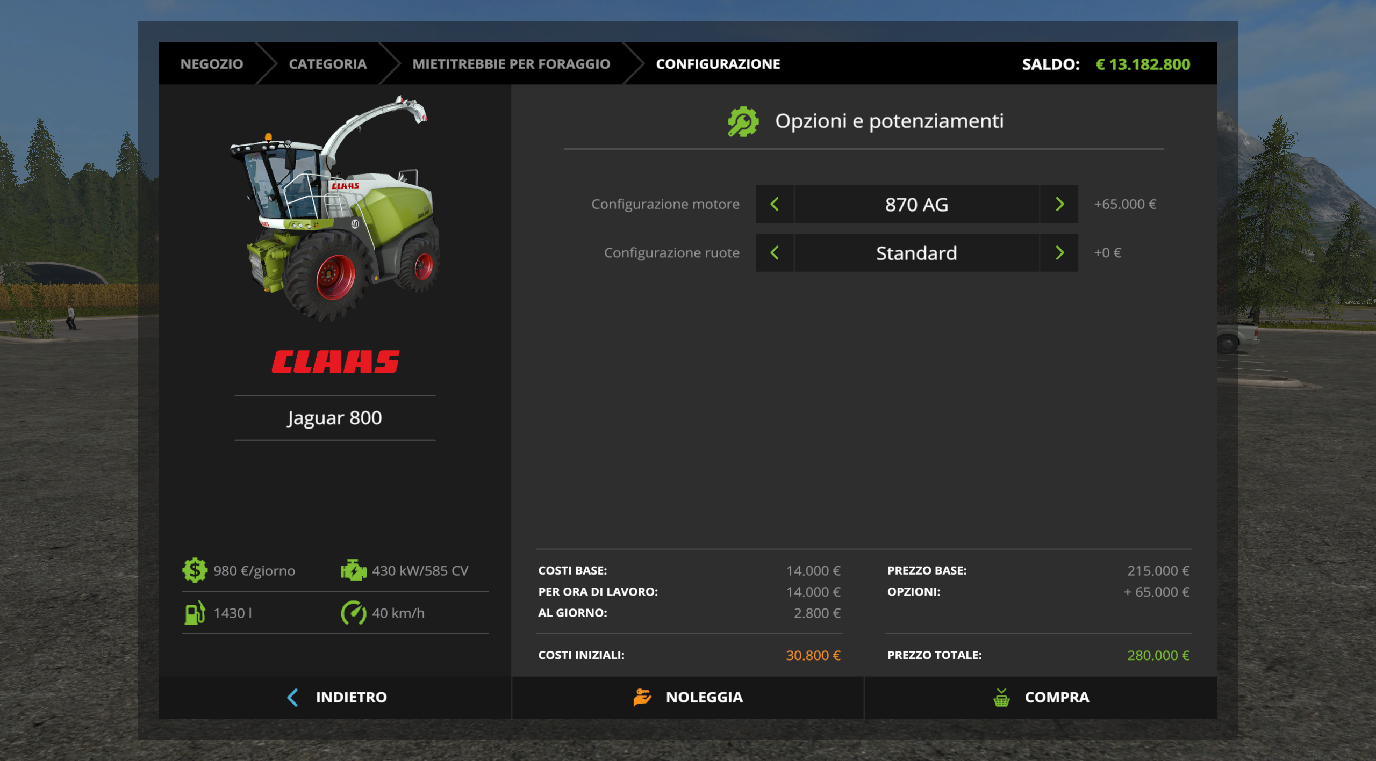Screen dimensions: 1376x761
Task: Select previous engine configuration
Action: (775, 204)
